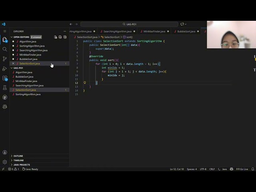The height and width of the screenshot is (192, 256).
Task: Open BubbleSort.java in UAS-PO1 folder
Action: (24, 77)
